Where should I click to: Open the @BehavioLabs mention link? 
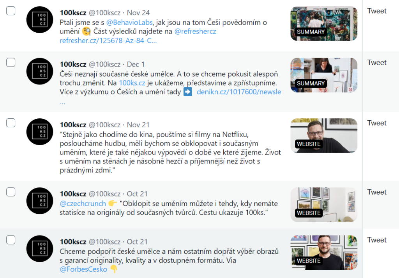(129, 22)
